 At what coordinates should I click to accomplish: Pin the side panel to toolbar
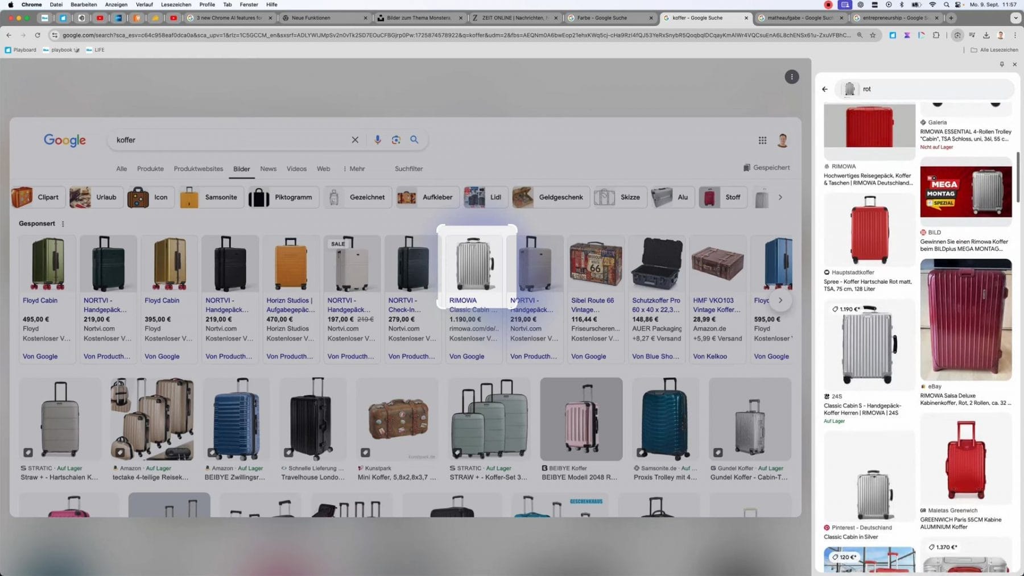click(x=1002, y=65)
